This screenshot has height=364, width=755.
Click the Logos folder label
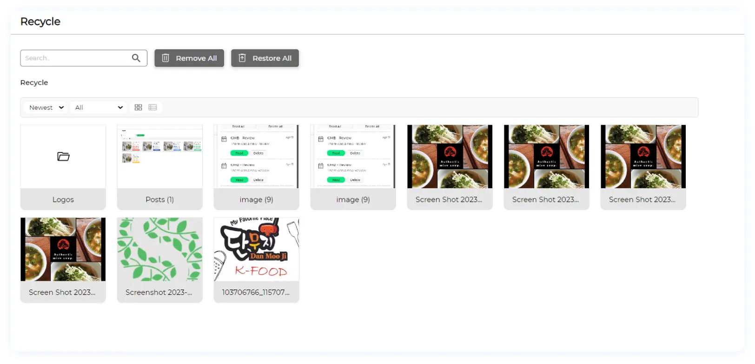[63, 199]
